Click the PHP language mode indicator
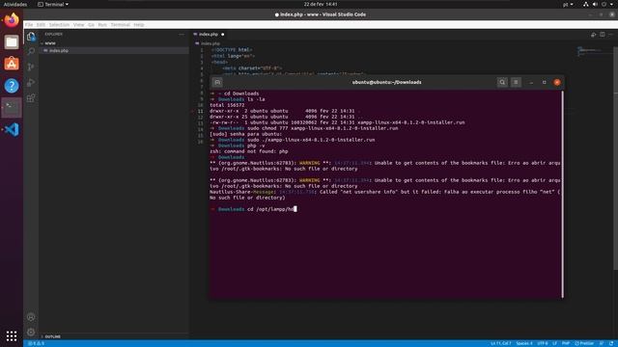Screen dimensions: 618x347 tap(566, 343)
